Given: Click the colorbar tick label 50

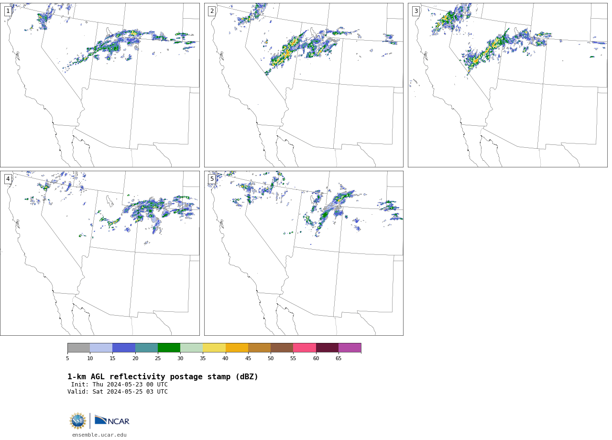Looking at the screenshot, I should click(271, 358).
